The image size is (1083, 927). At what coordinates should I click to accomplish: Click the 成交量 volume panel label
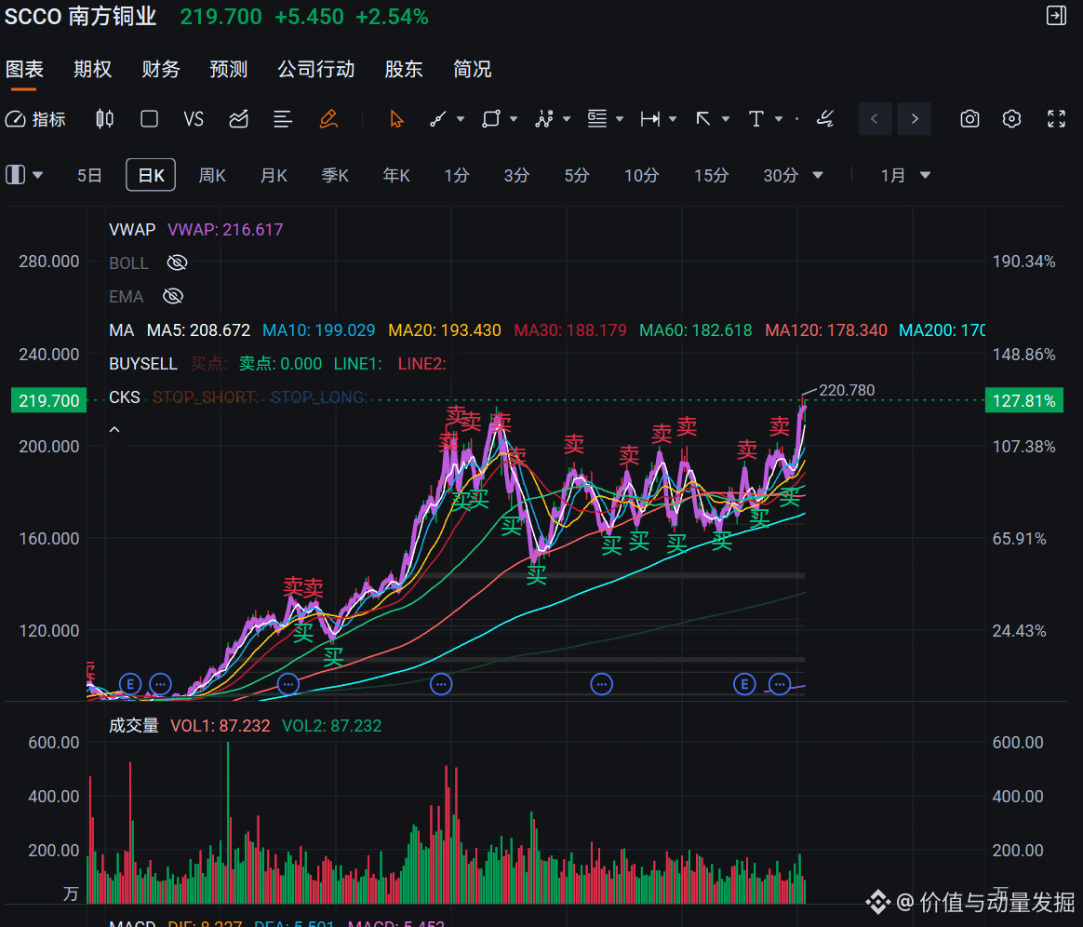134,725
